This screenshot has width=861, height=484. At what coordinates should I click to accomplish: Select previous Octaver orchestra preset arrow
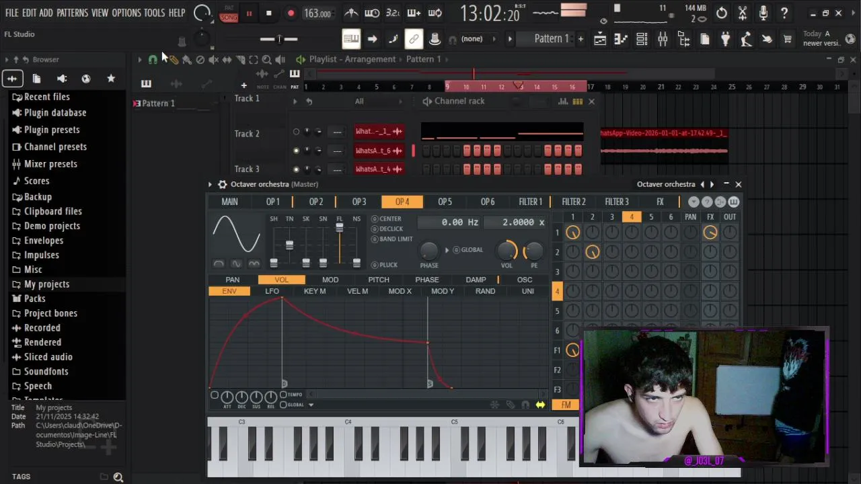[702, 184]
